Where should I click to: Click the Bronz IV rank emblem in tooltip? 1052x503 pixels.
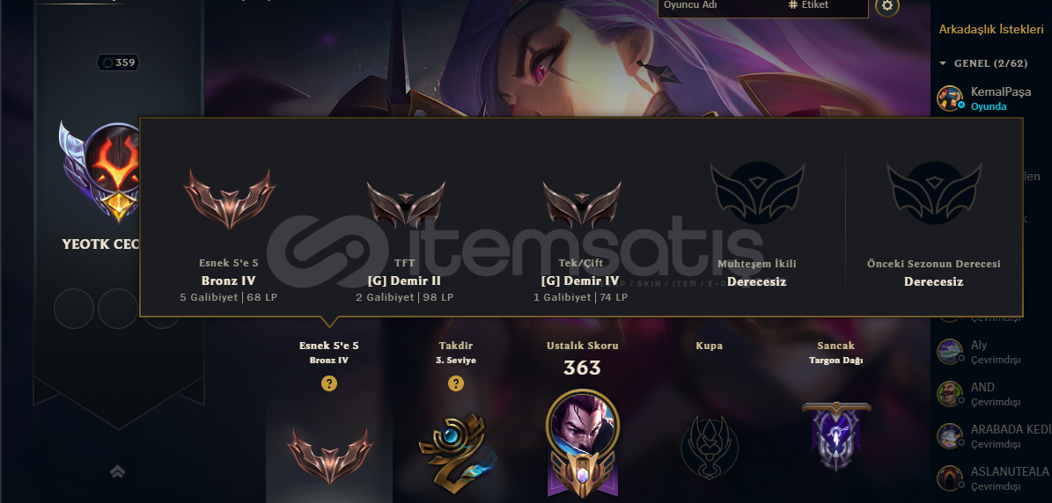230,199
